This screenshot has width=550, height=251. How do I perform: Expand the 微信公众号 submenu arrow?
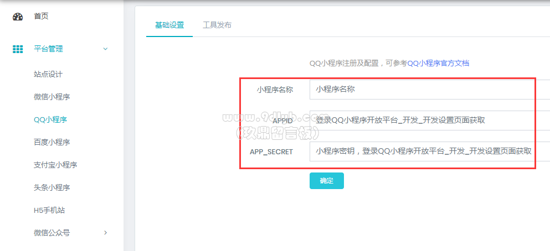click(x=106, y=232)
